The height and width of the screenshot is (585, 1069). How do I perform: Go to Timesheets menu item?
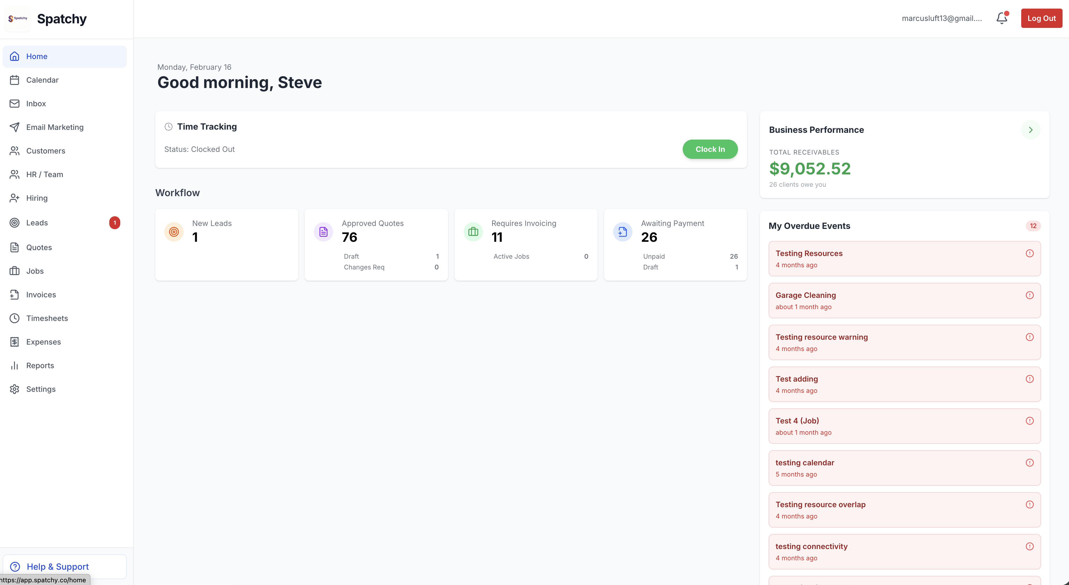coord(65,319)
